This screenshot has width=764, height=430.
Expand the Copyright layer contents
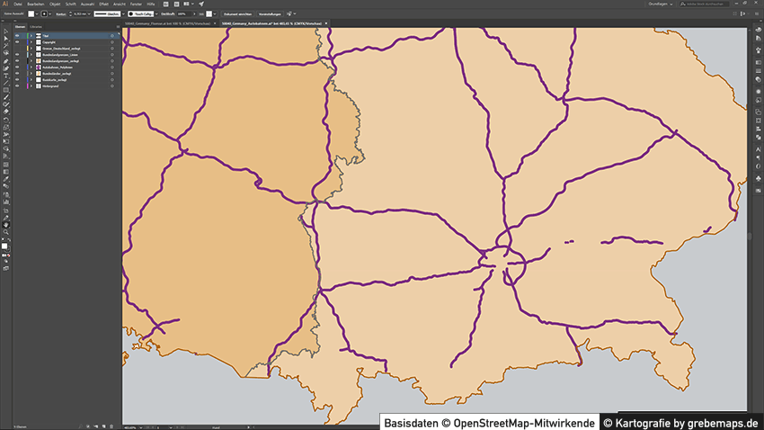(x=30, y=41)
